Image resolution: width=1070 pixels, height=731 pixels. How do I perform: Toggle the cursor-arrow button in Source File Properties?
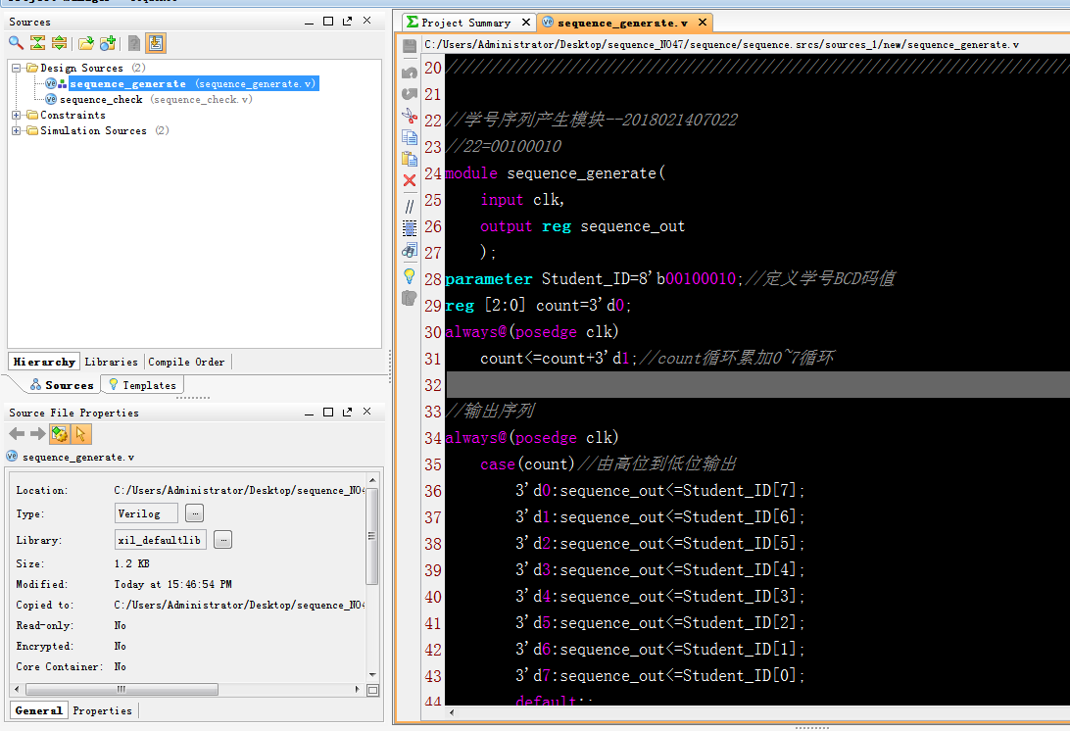point(81,434)
